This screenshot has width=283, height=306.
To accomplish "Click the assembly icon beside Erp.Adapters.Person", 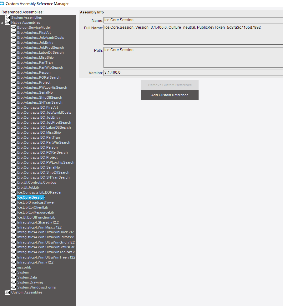I will pyautogui.click(x=14, y=72).
